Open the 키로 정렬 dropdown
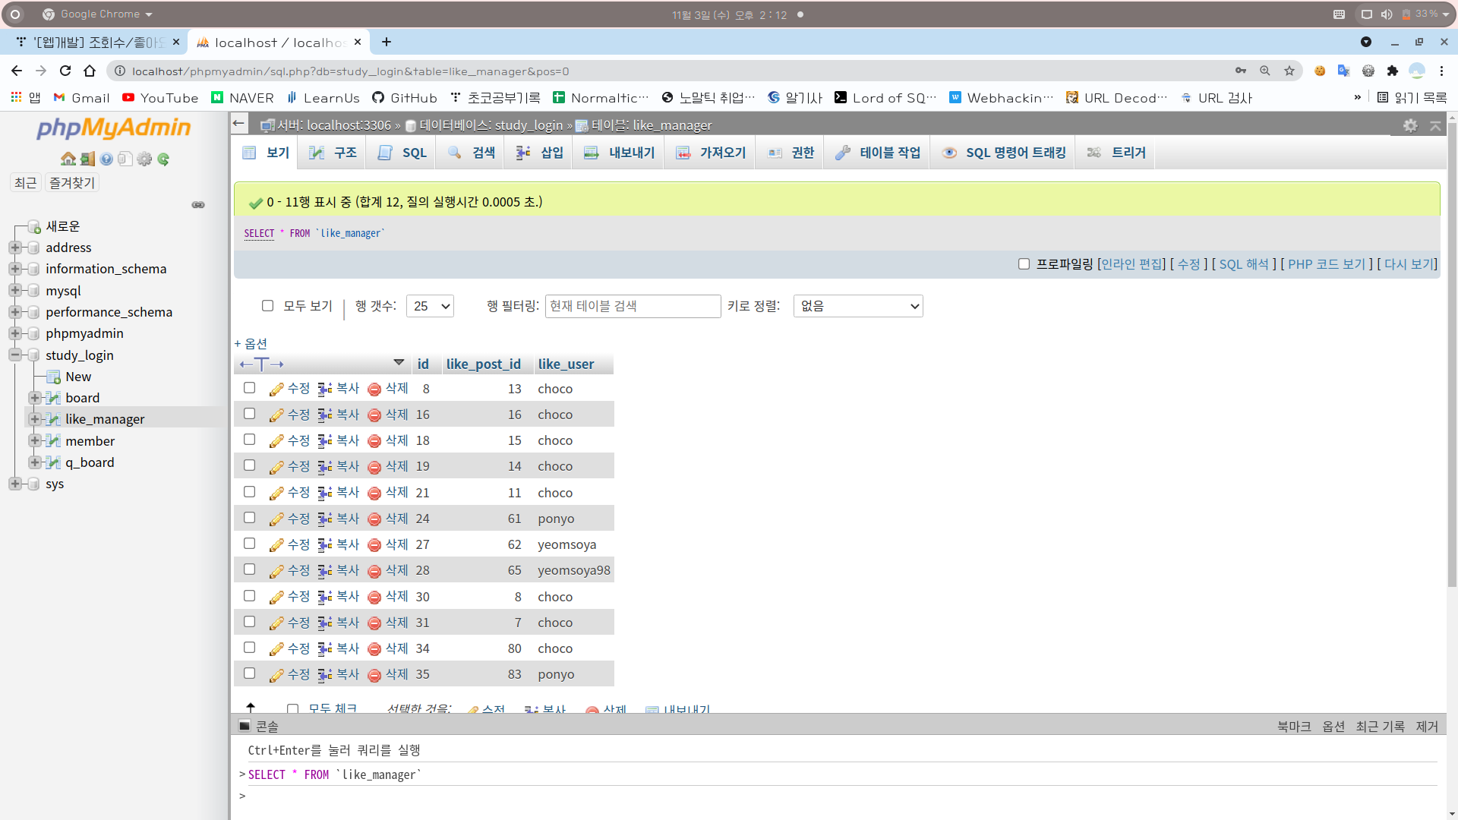The image size is (1458, 820). coord(858,306)
